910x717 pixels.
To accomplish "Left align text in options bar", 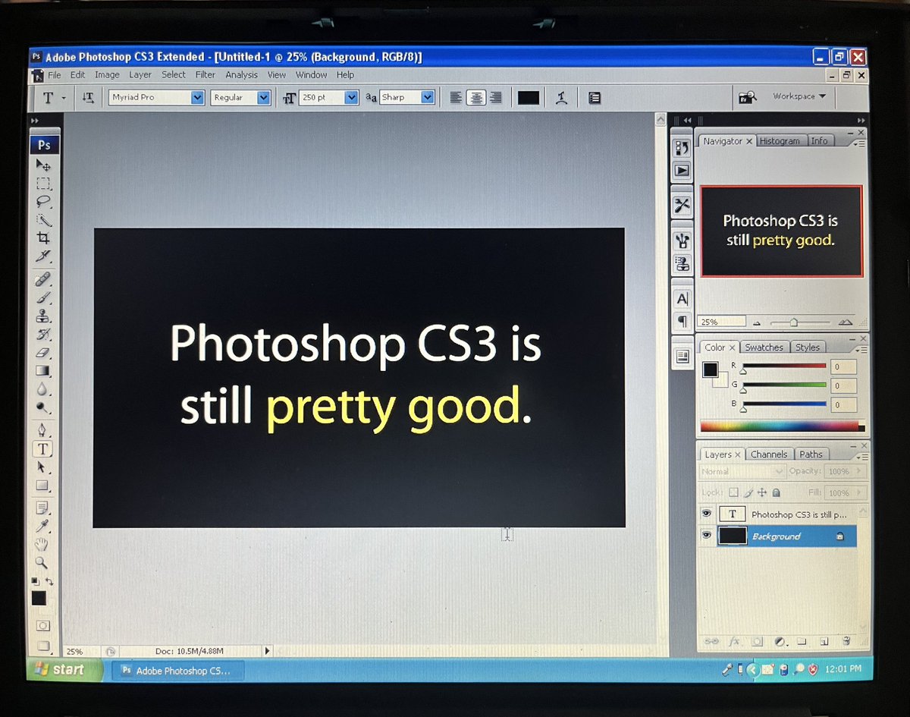I will [x=456, y=97].
